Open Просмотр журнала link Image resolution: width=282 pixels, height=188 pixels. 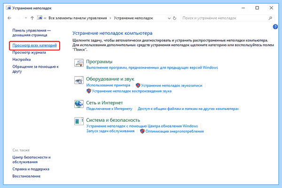pyautogui.click(x=29, y=52)
